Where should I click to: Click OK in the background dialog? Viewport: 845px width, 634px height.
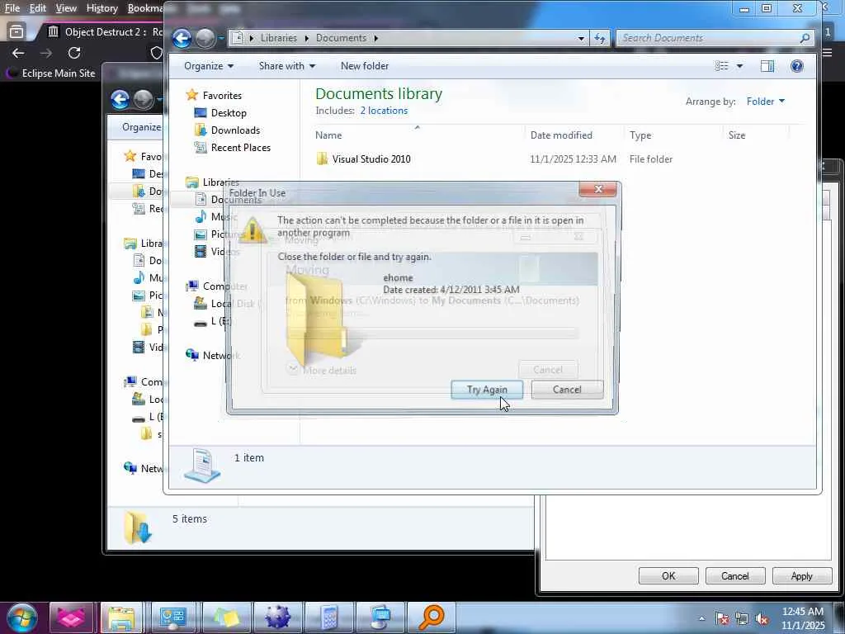point(668,575)
